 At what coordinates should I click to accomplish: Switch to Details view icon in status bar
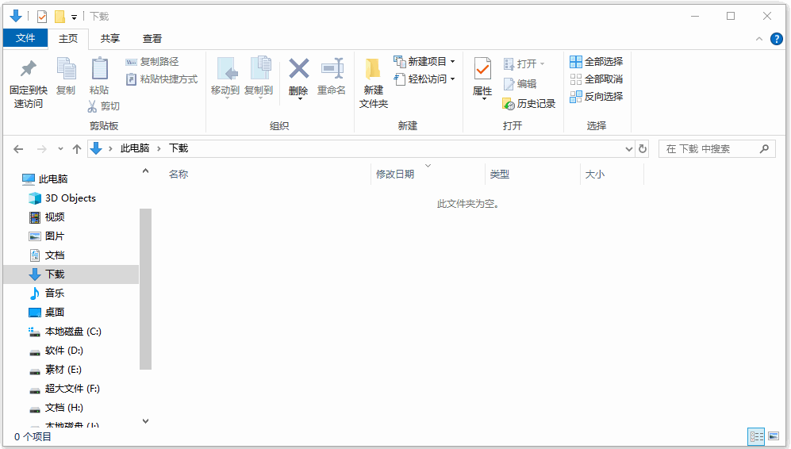[756, 436]
